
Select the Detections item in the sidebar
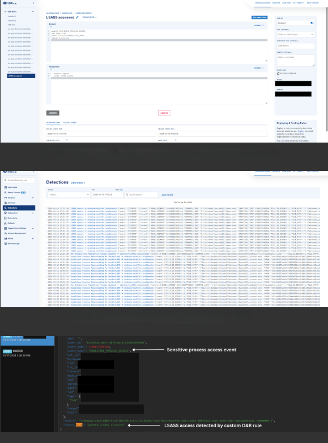pyautogui.click(x=19, y=208)
